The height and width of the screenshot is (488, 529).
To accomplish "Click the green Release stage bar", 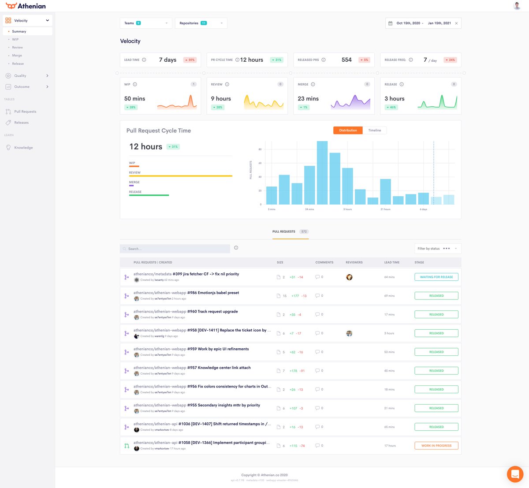I will pos(149,195).
